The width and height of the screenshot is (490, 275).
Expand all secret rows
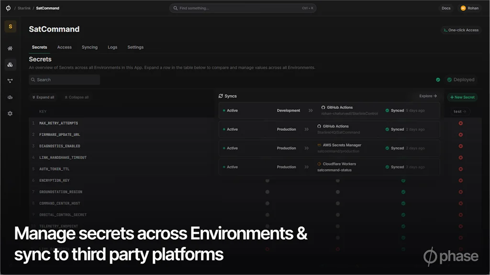coord(43,97)
